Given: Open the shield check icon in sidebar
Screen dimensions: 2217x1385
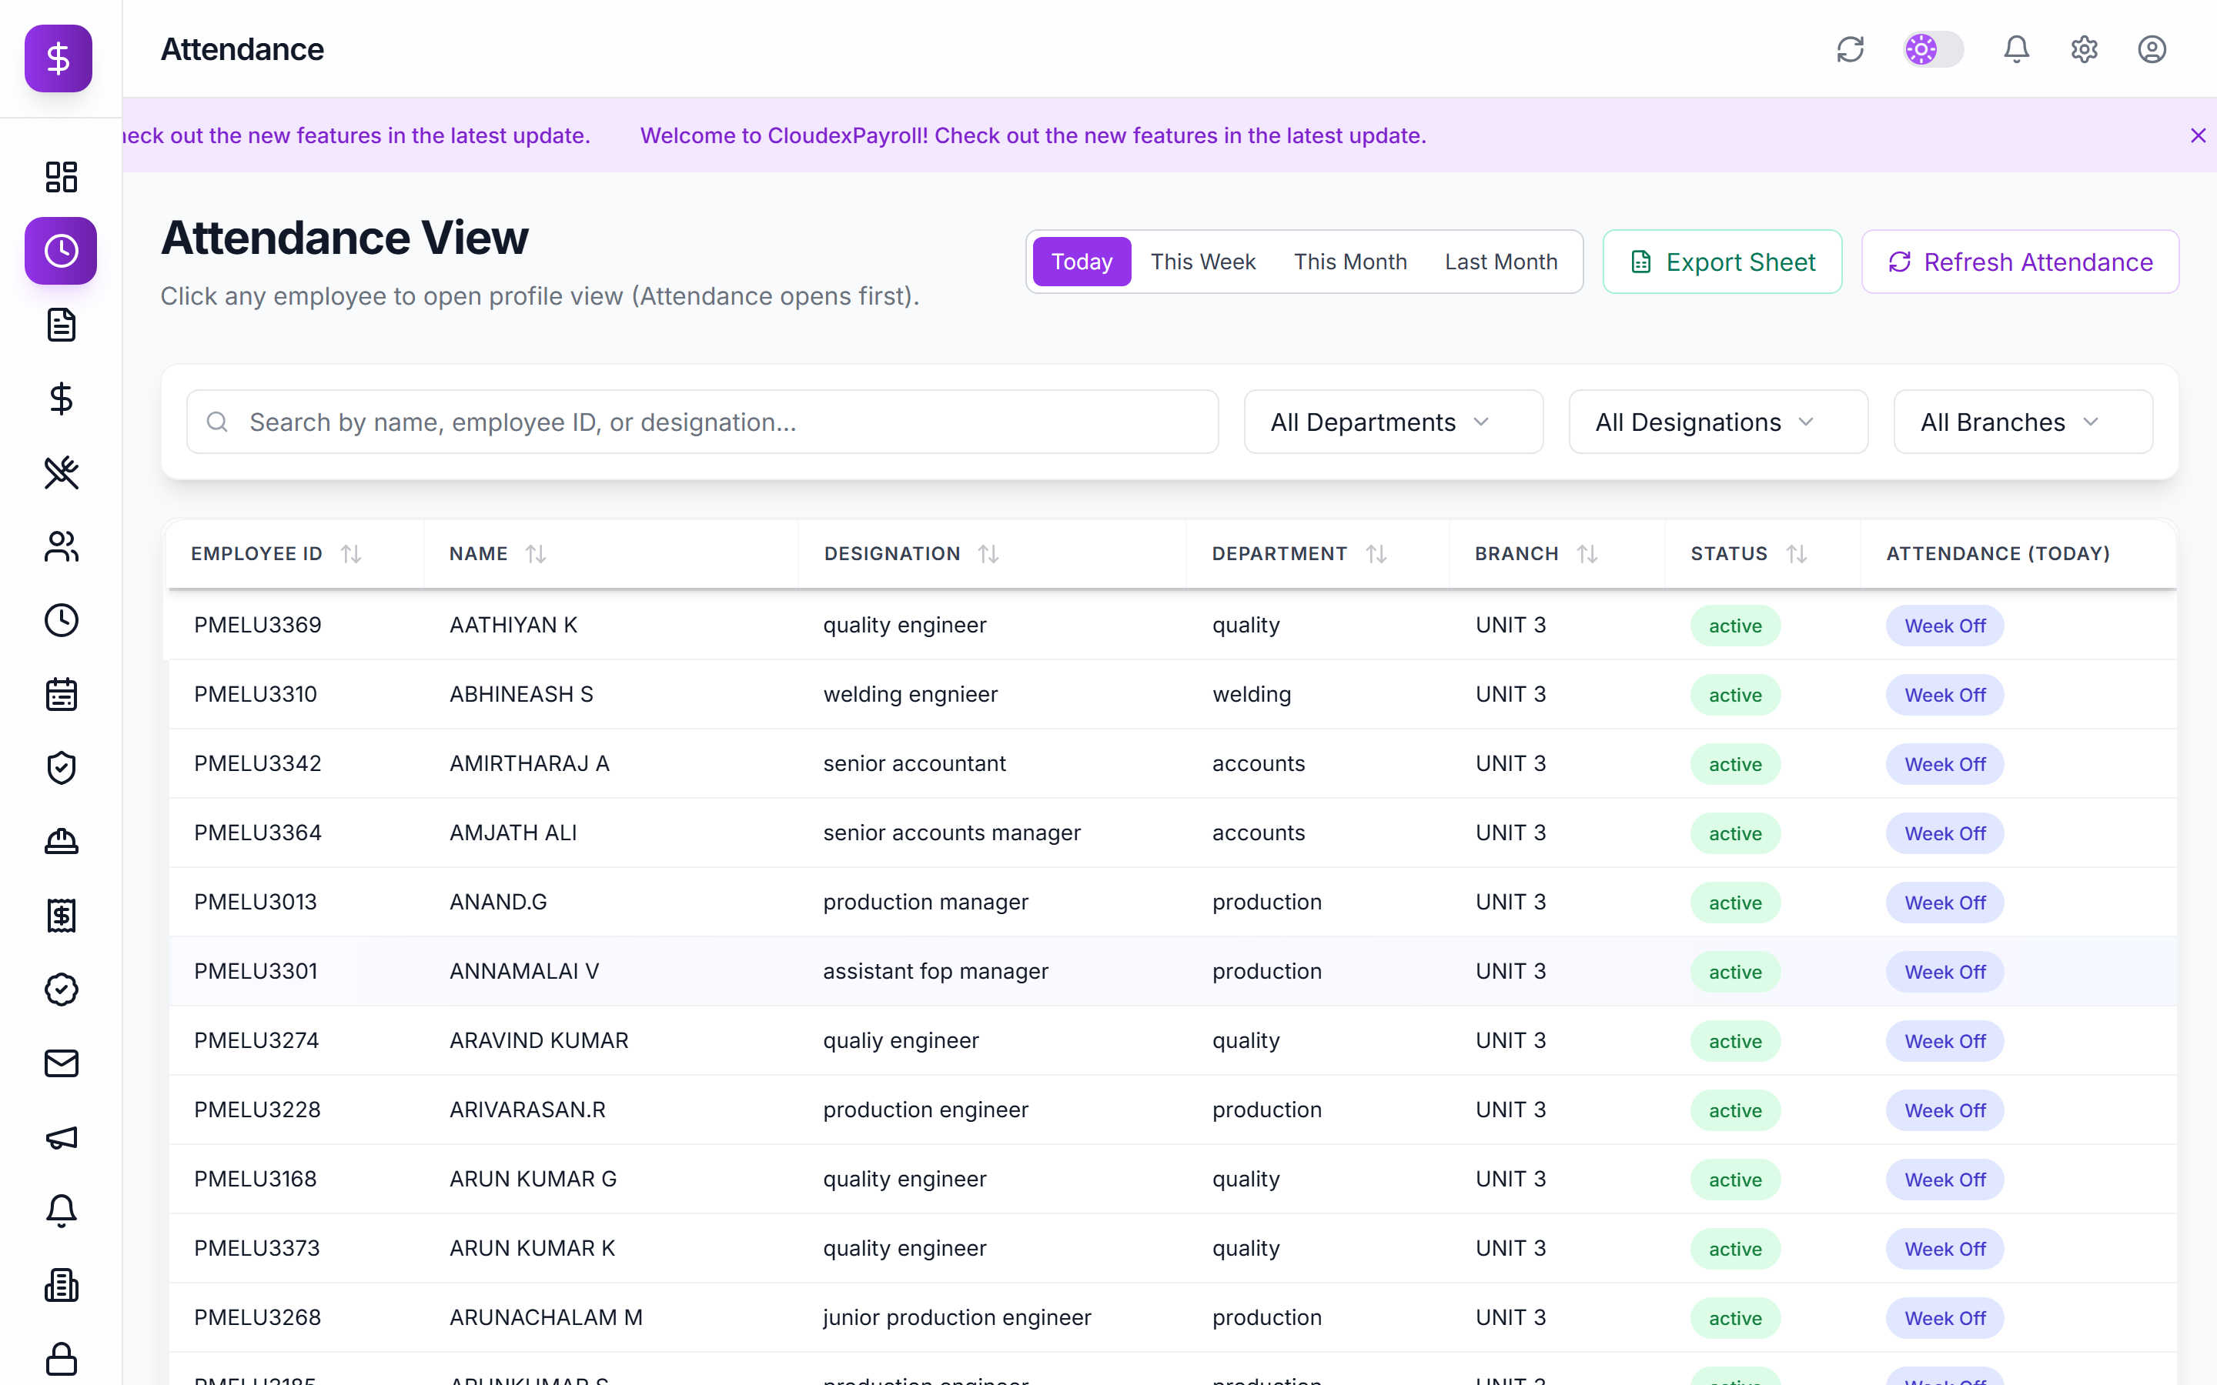Looking at the screenshot, I should pyautogui.click(x=62, y=768).
